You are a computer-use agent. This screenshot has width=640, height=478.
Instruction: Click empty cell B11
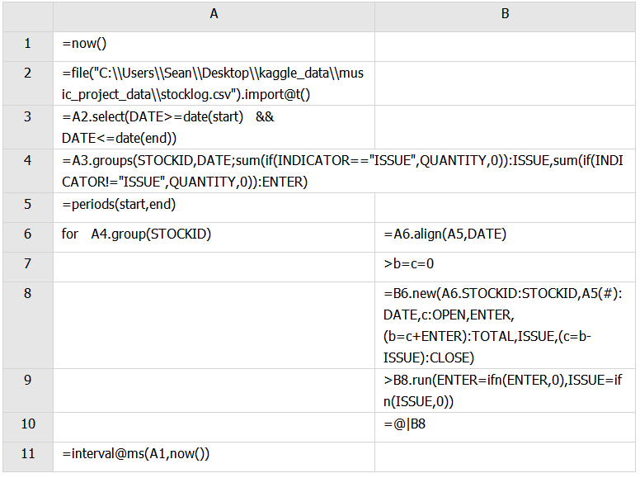point(505,457)
